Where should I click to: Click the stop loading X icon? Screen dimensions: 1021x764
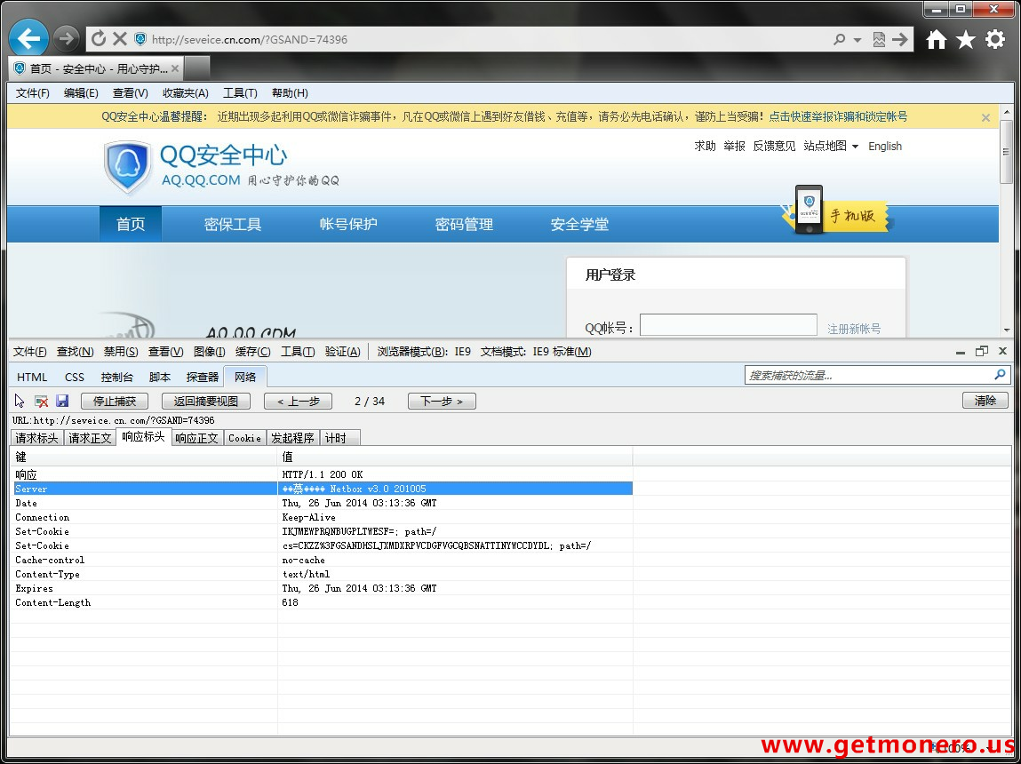tap(120, 39)
